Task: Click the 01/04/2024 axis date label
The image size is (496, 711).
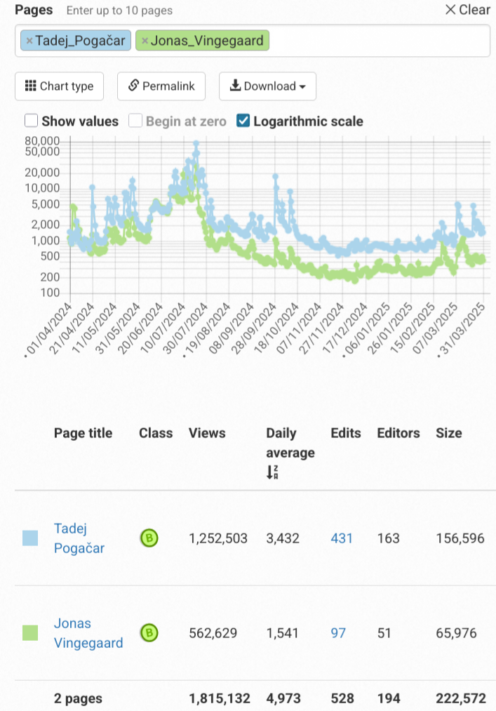Action: [49, 329]
